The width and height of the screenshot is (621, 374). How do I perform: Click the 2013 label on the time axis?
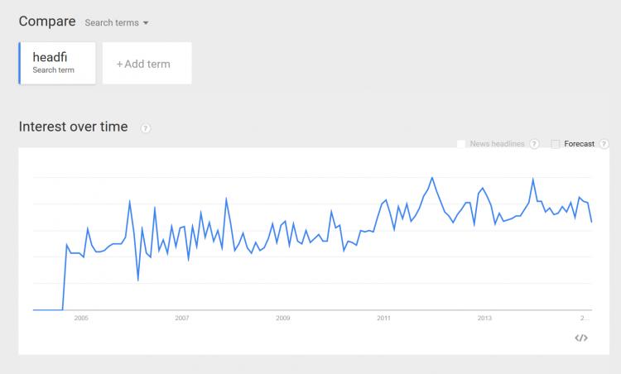click(x=484, y=318)
